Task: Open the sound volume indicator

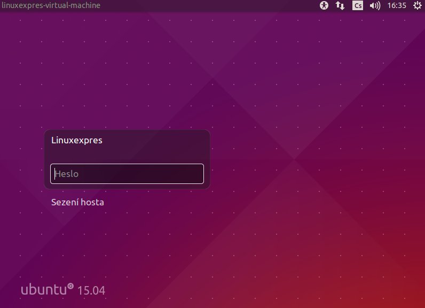Action: point(375,5)
